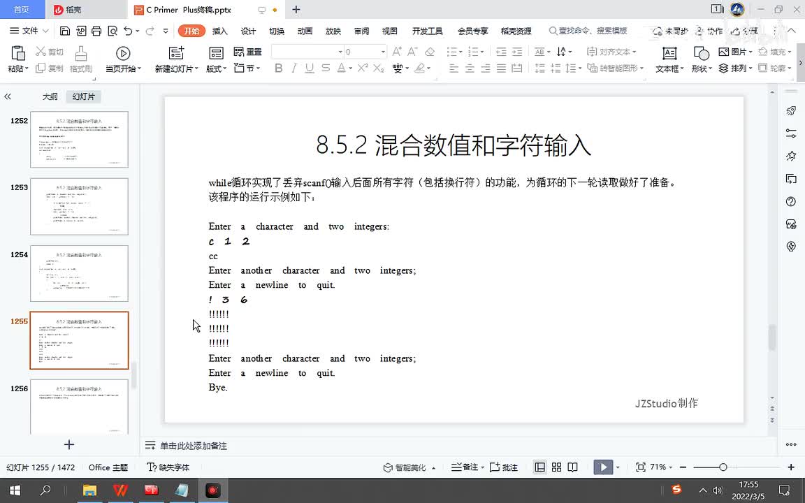Switch to reading view icon

573,467
